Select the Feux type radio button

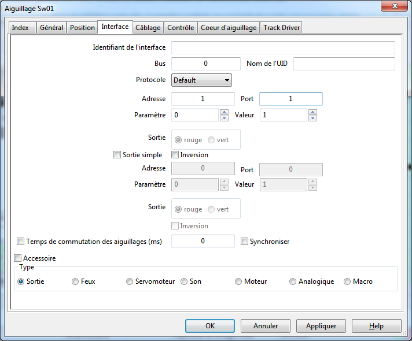(75, 281)
